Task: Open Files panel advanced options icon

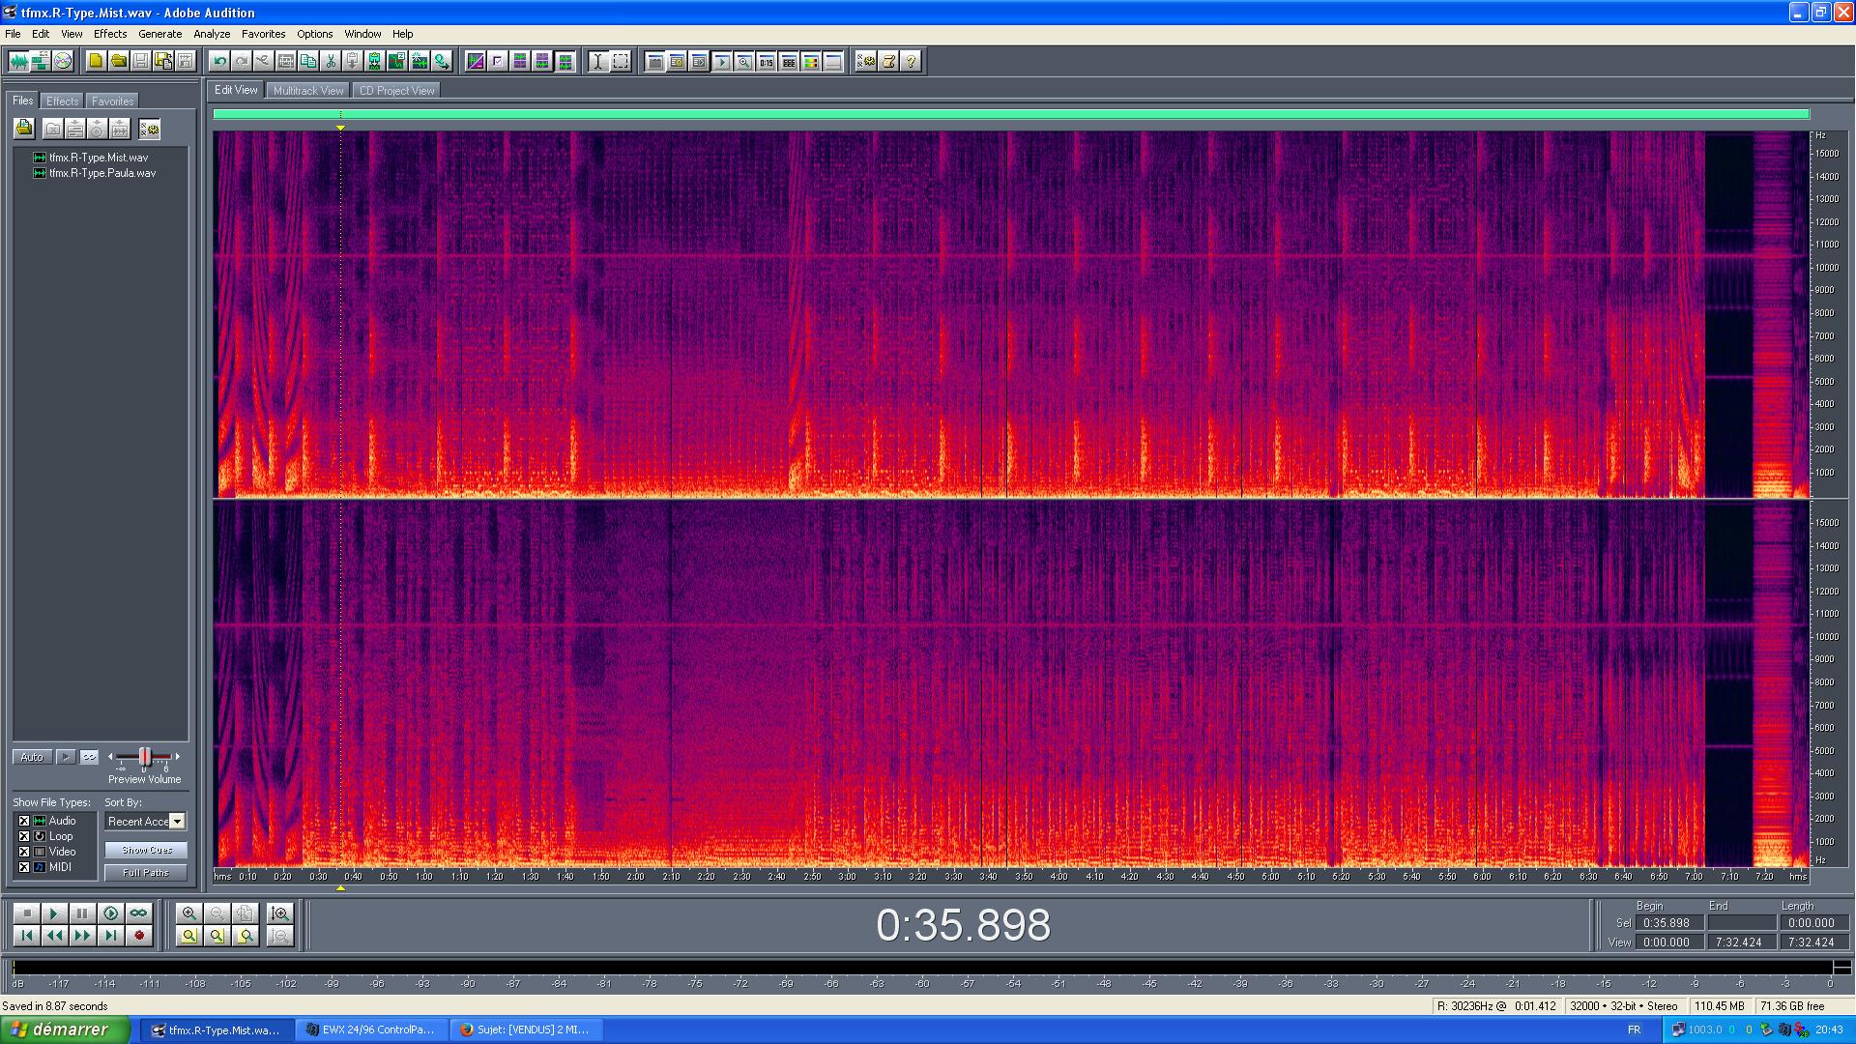Action: (x=149, y=129)
